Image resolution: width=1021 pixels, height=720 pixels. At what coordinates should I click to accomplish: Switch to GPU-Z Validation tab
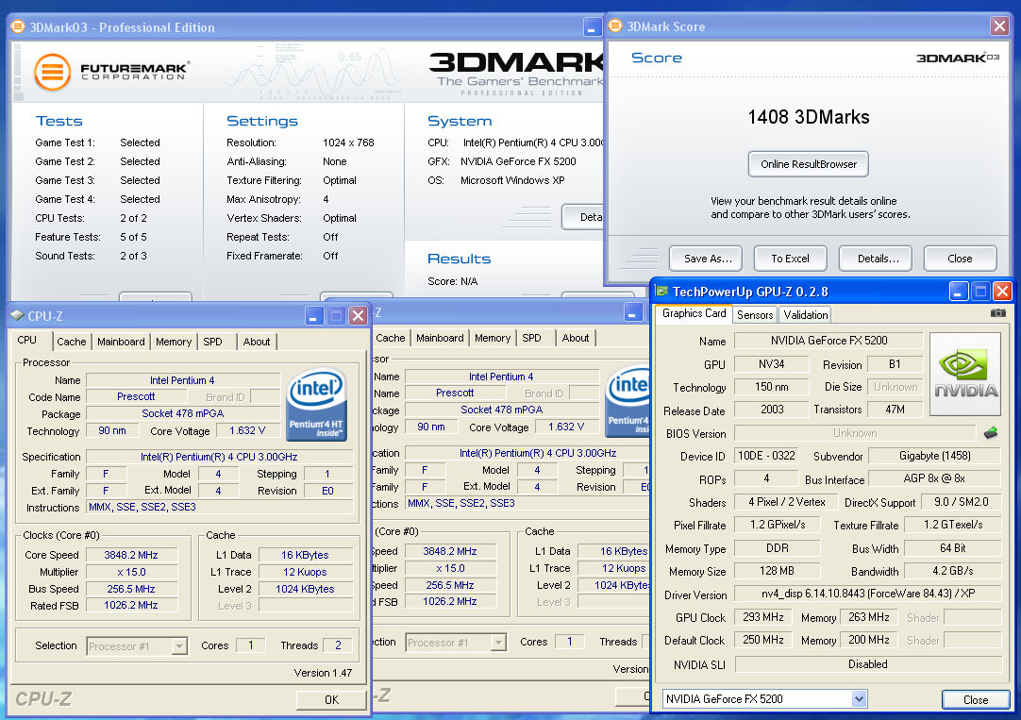(806, 315)
